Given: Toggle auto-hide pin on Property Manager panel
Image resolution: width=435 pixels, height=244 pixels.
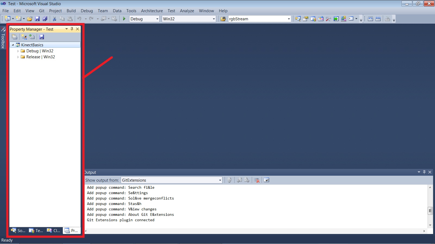Looking at the screenshot, I should pyautogui.click(x=72, y=29).
